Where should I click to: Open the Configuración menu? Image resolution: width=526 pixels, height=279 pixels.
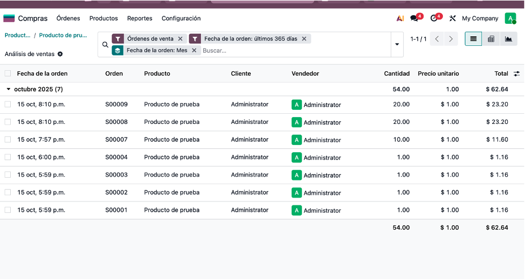click(181, 19)
